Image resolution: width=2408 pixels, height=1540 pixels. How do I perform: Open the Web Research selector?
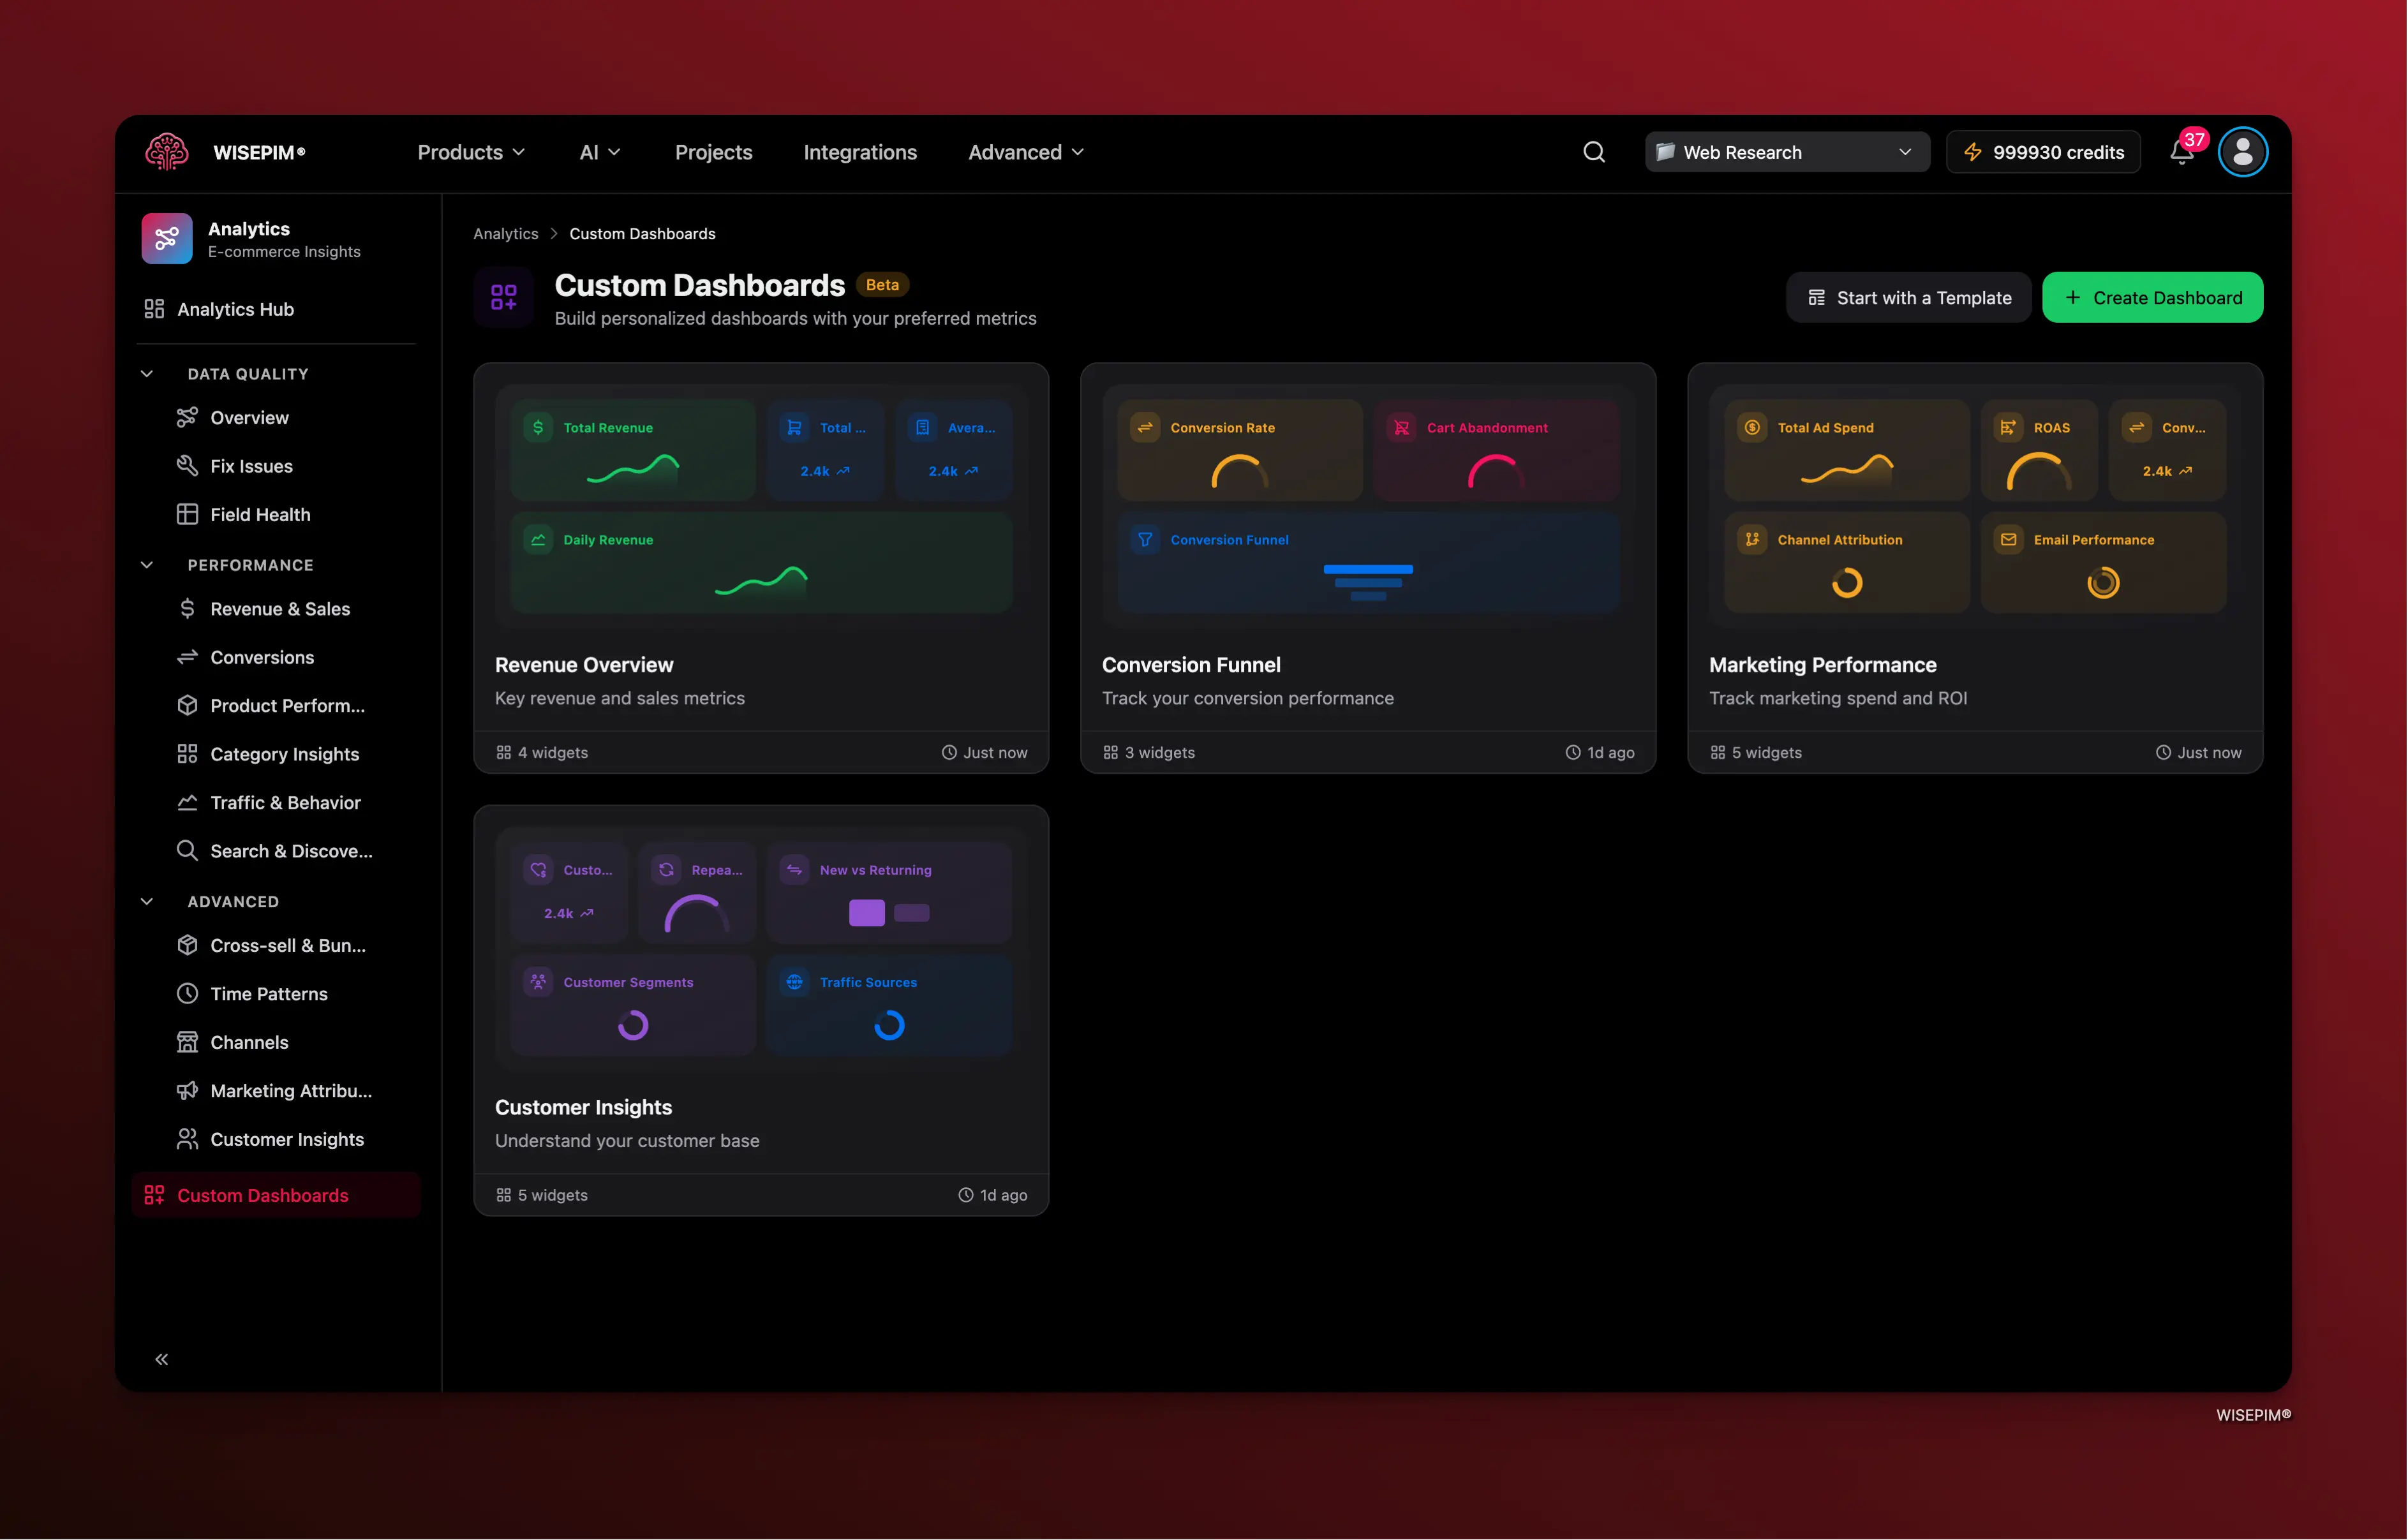[x=1786, y=152]
